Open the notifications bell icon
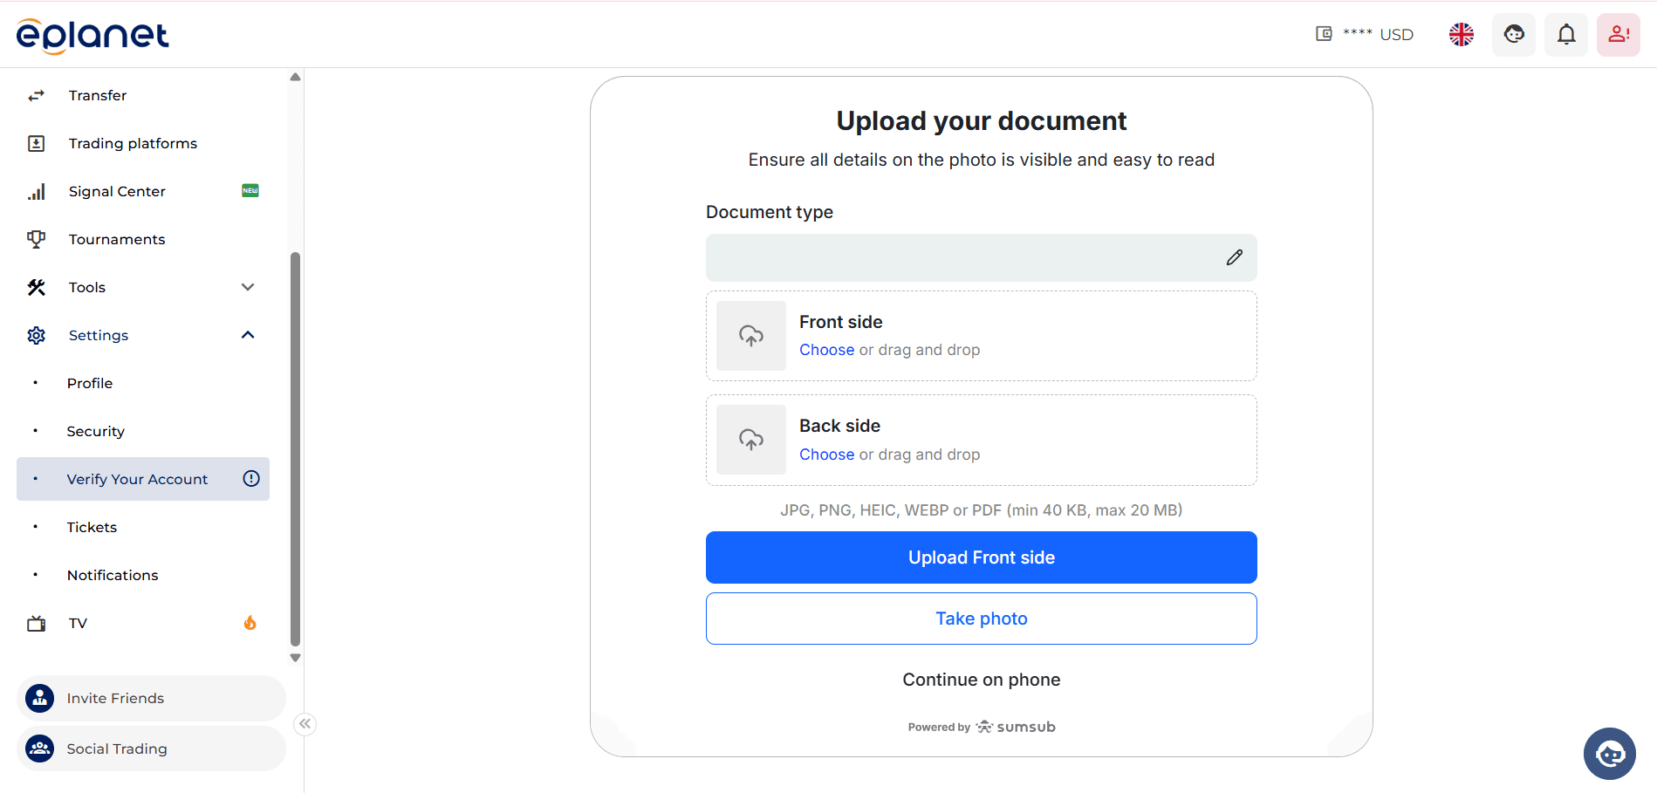 1565,34
